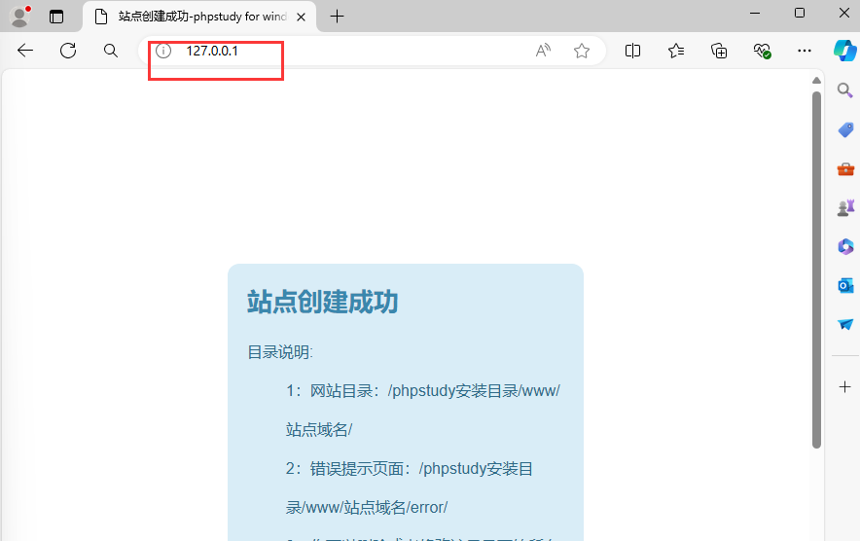
Task: Open the browser profile avatar
Action: [x=19, y=16]
